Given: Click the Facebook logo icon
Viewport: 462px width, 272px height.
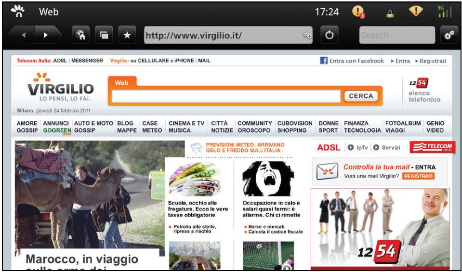Looking at the screenshot, I should point(324,61).
